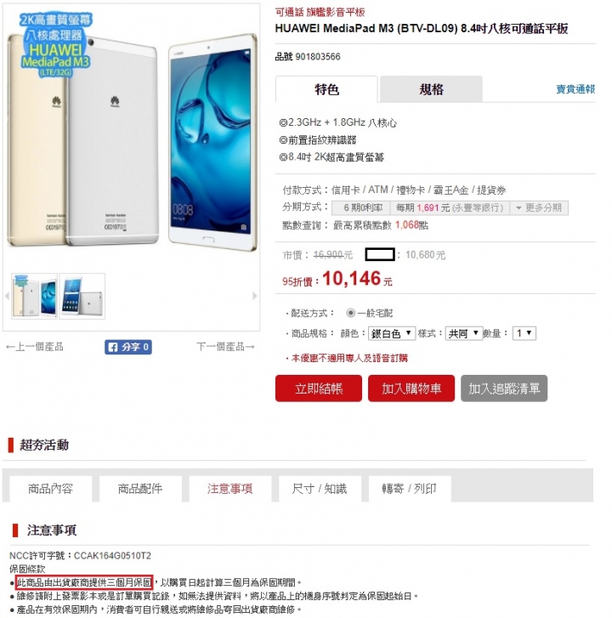Click the 加入購物車 add to cart button

pyautogui.click(x=411, y=388)
